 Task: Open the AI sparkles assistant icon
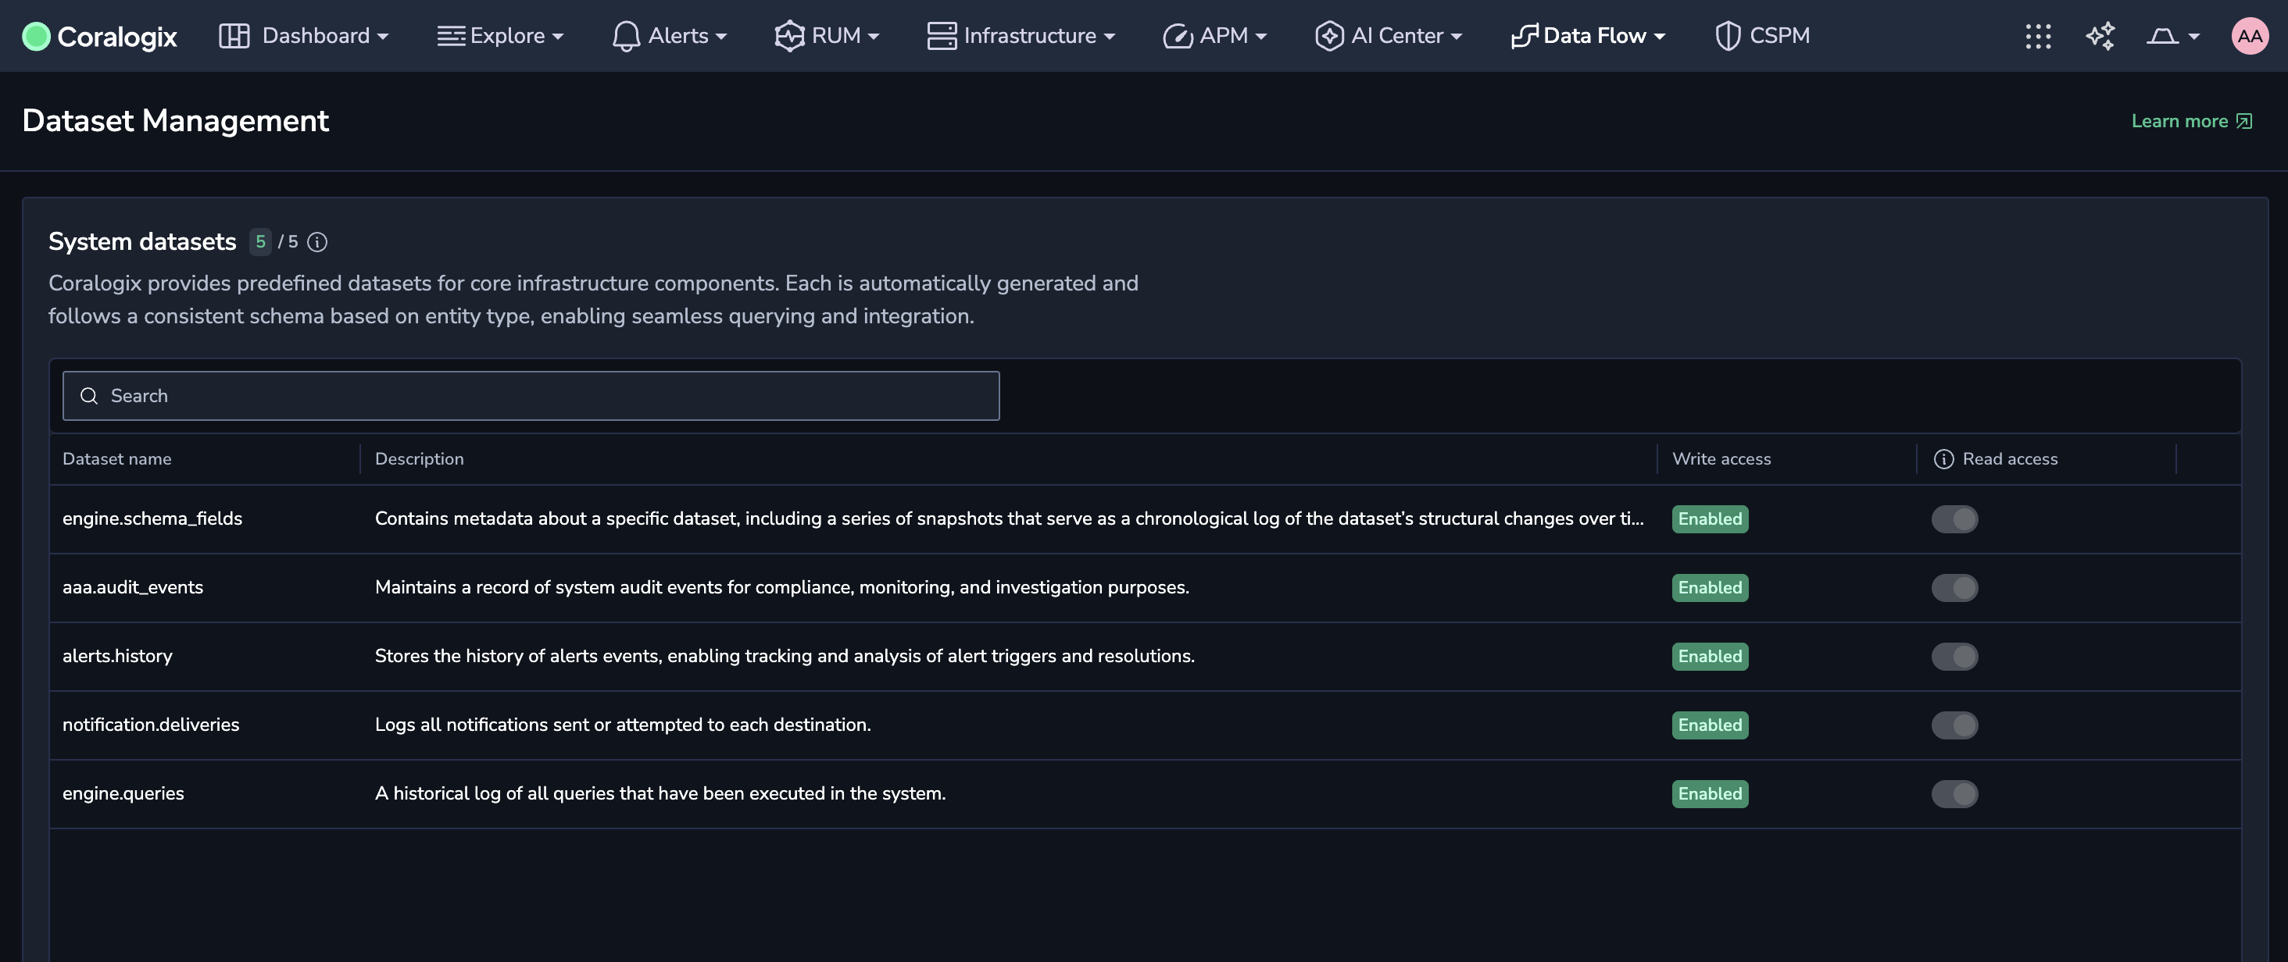[2100, 37]
